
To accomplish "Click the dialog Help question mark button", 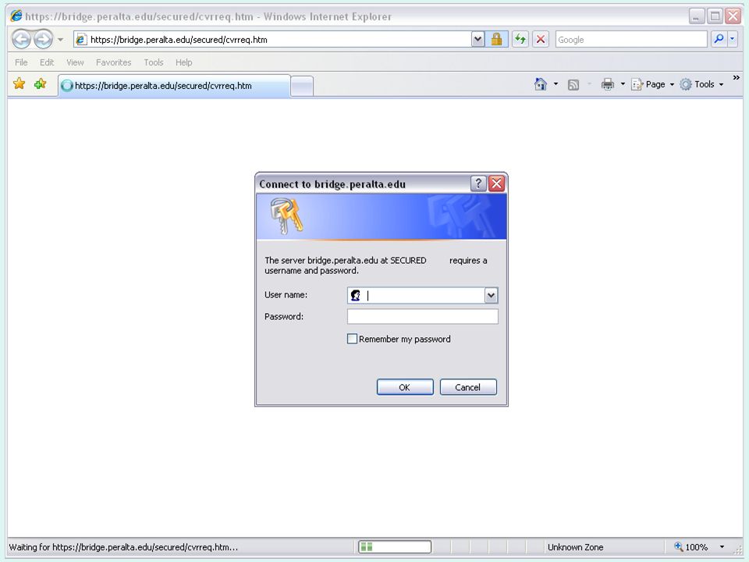I will pyautogui.click(x=478, y=183).
